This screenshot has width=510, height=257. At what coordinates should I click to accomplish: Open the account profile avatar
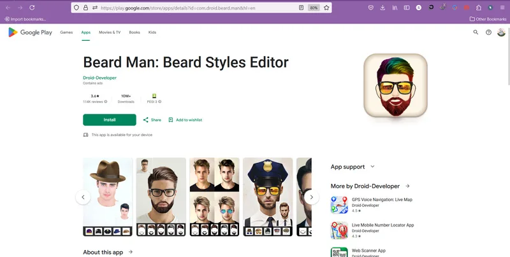(x=501, y=32)
